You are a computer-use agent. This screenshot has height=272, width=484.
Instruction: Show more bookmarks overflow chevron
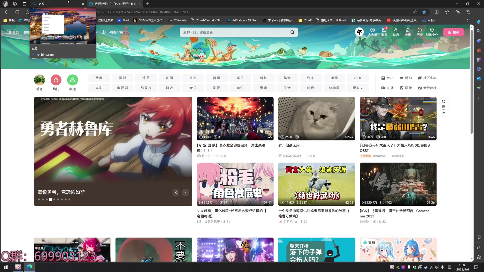467,20
